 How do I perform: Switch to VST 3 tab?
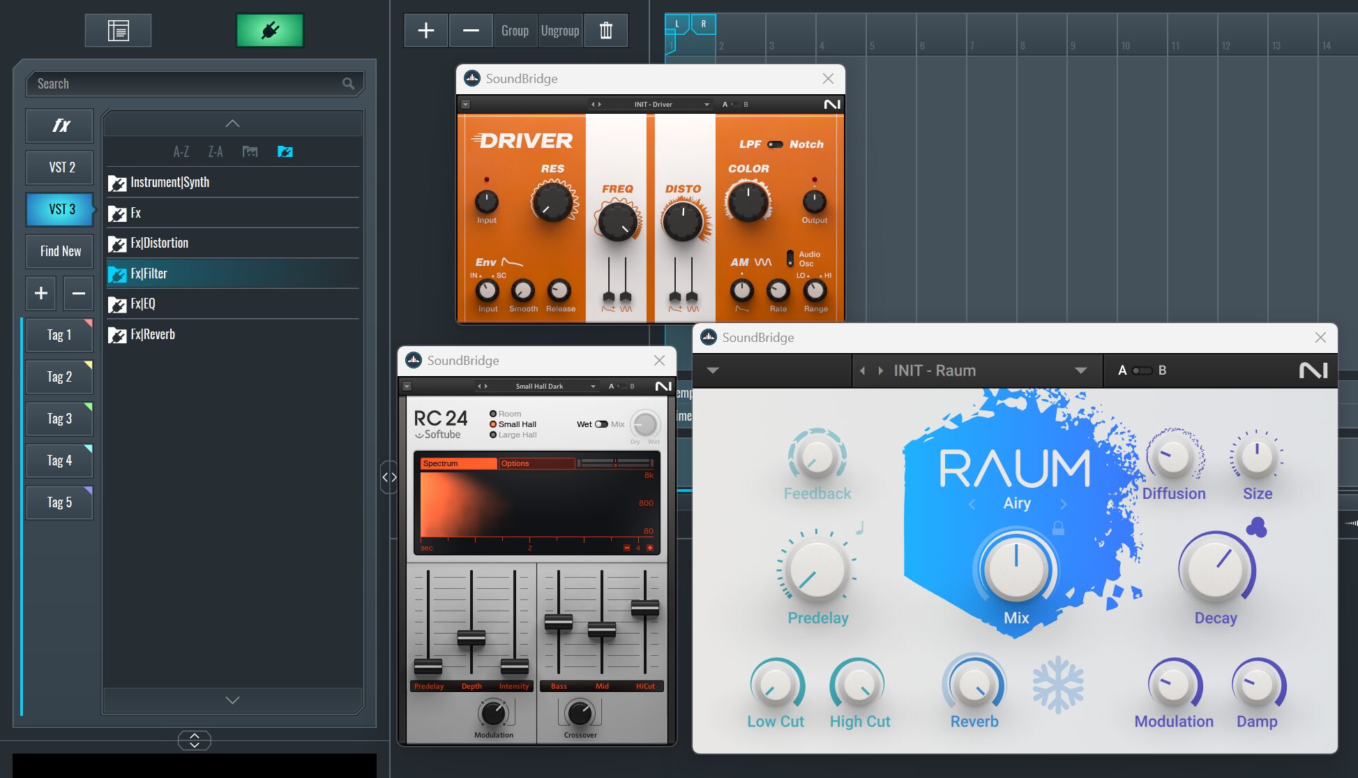61,209
